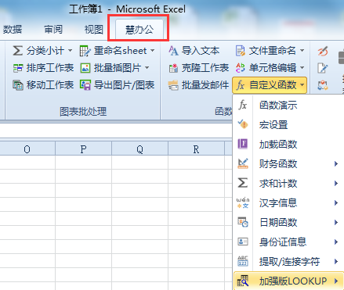The image size is (344, 290).
Task: Click the red pen icon at the ribbon's right edge
Action: point(323,51)
